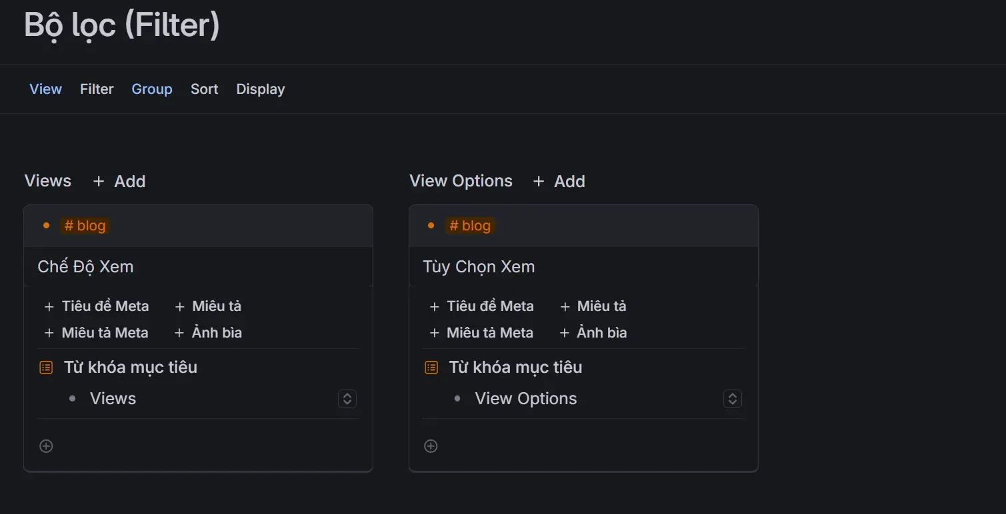Click the Bộ lọc (Filter) page title

122,25
